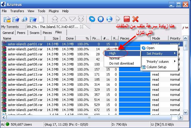Screen dimensions: 191x128
Task: Switch to the Pieces tab
Action: pyautogui.click(x=47, y=33)
